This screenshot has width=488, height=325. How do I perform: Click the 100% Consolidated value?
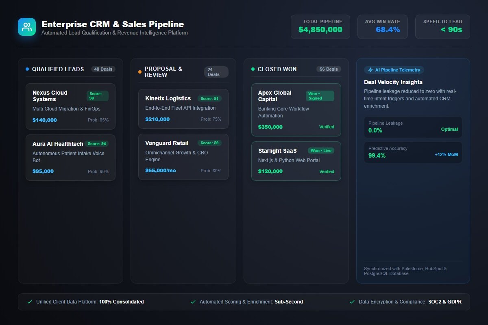[122, 302]
